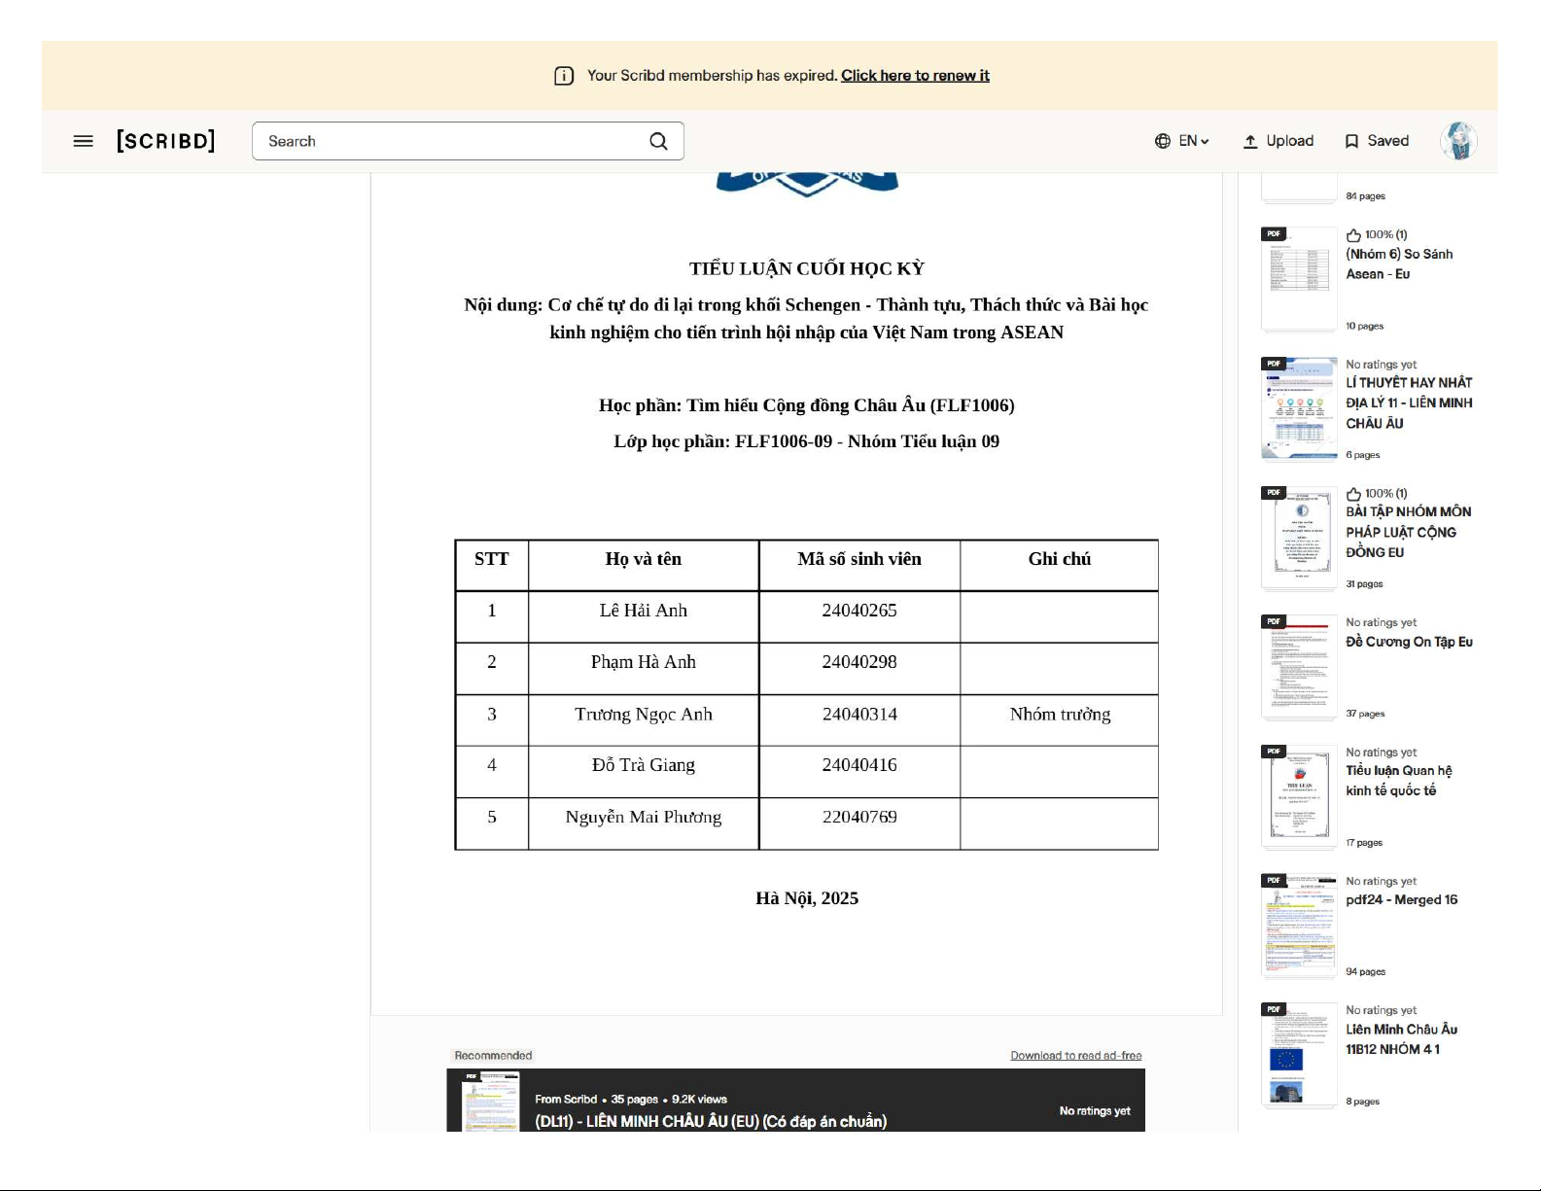
Task: Open the hamburger menu icon
Action: point(84,141)
